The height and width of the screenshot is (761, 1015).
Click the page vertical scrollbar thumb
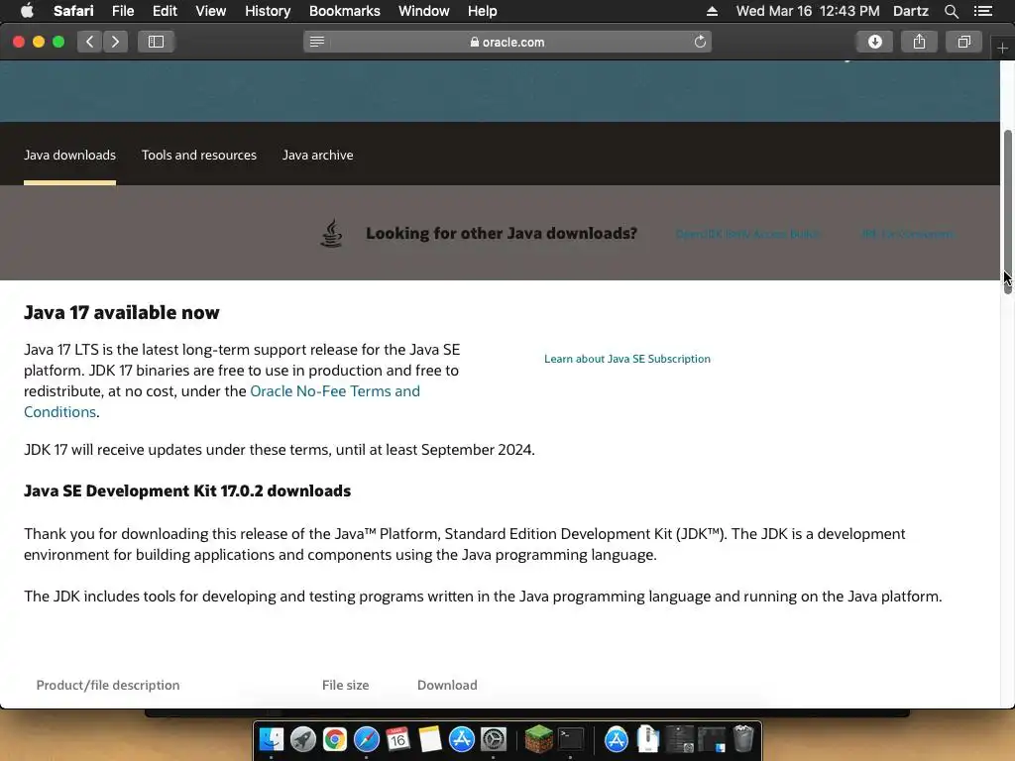(x=1007, y=211)
